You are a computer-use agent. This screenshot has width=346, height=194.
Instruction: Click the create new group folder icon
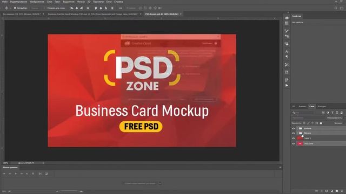pyautogui.click(x=337, y=191)
